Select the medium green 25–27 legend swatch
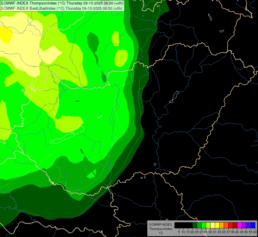 tap(199, 225)
